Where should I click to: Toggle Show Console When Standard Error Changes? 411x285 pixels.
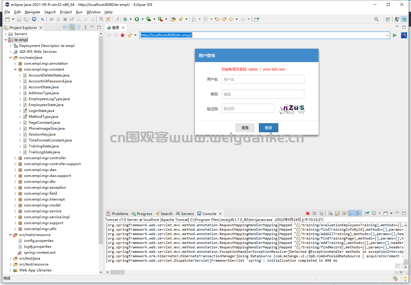tap(358, 213)
